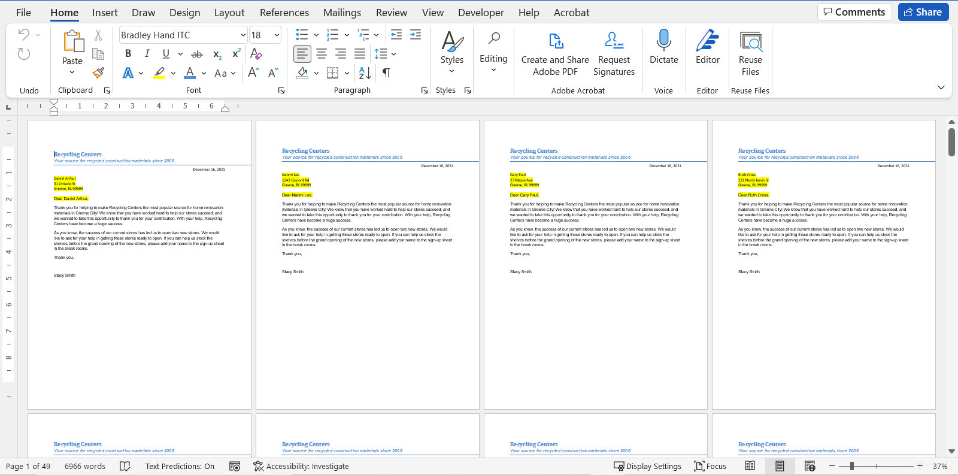
Task: Apply the font color swatch
Action: [190, 72]
